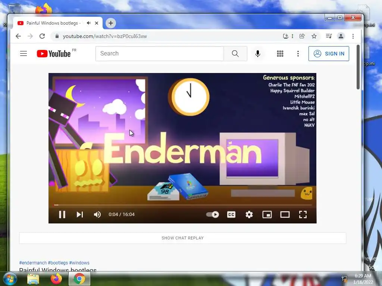
Task: Open video settings gear
Action: click(249, 214)
